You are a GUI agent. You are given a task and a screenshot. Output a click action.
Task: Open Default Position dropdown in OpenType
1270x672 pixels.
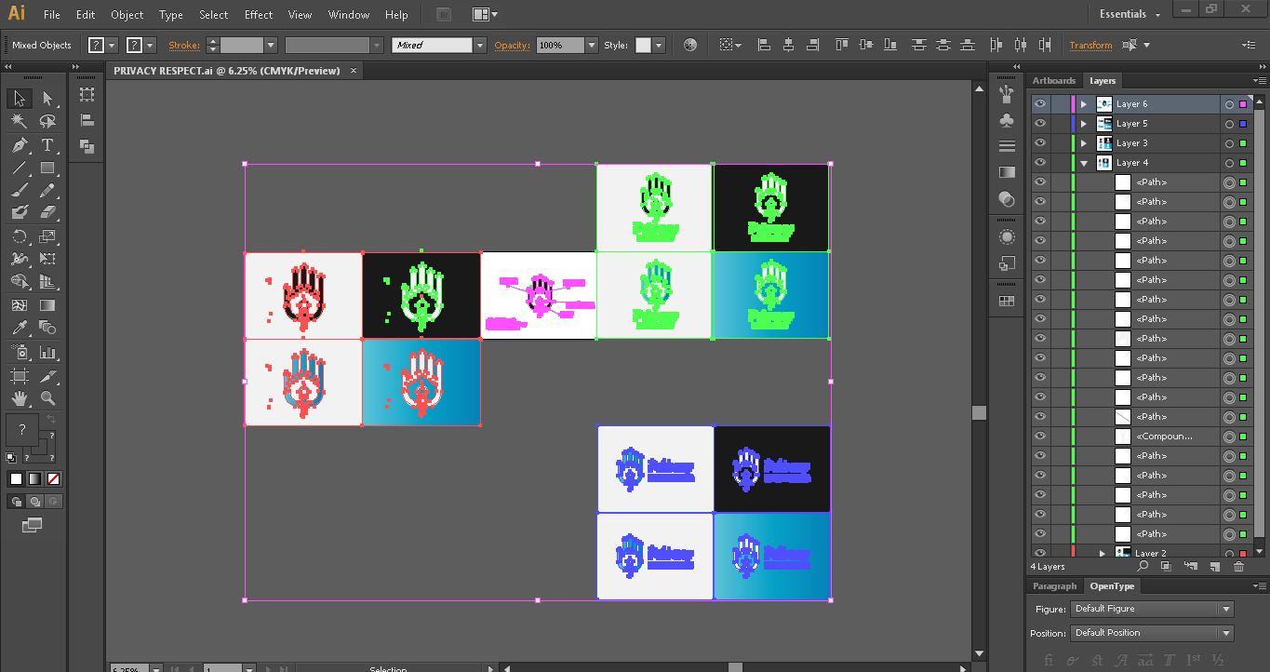click(x=1152, y=633)
